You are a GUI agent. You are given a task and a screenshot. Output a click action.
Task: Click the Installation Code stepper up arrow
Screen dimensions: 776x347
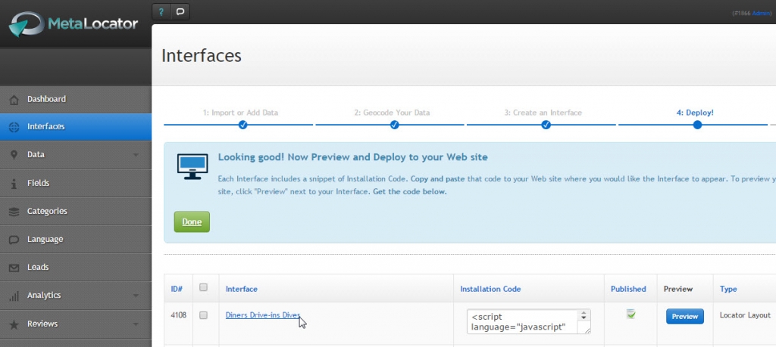pos(584,313)
